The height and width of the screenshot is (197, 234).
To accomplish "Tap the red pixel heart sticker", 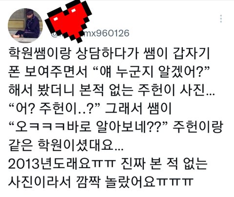I will coord(68,21).
